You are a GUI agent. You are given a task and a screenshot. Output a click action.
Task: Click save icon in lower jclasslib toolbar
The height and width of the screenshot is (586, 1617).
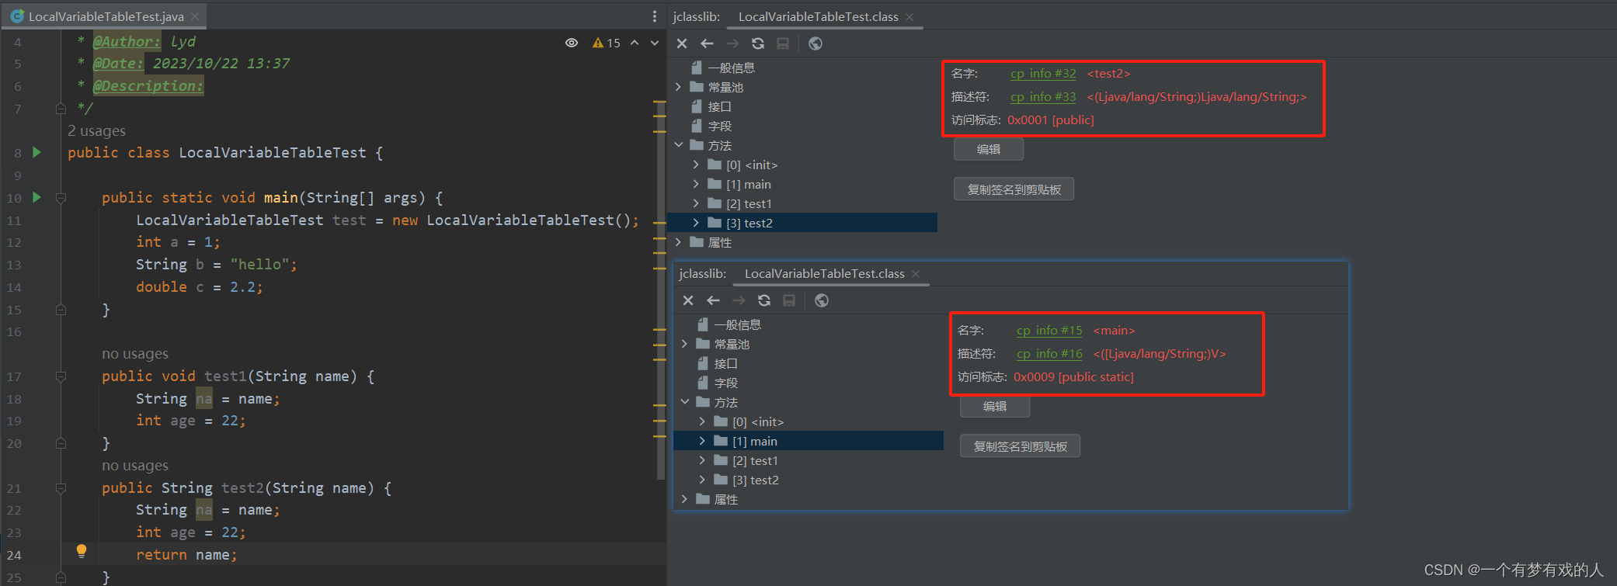pyautogui.click(x=789, y=300)
